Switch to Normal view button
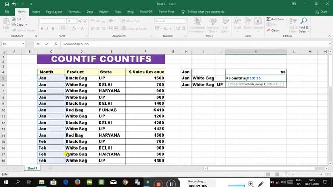This screenshot has height=187, width=333. point(268,175)
